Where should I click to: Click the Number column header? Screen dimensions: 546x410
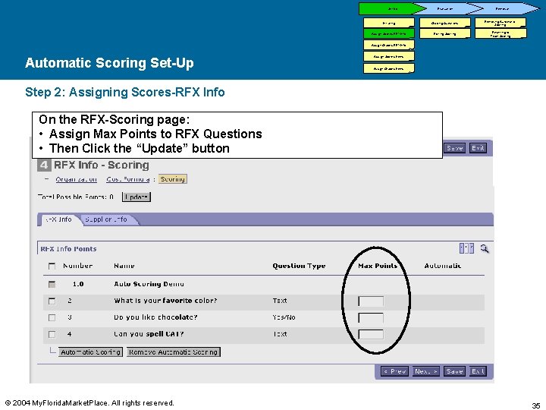[77, 266]
